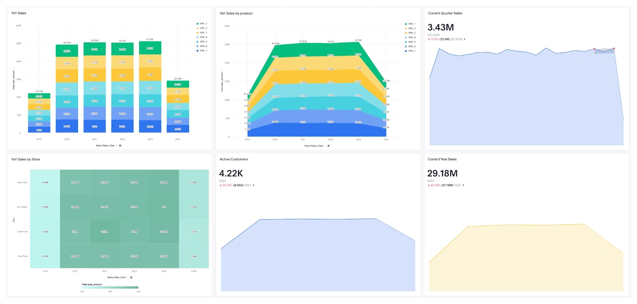This screenshot has width=637, height=304.
Task: Toggle VNK_6 legend entry in YoY Sales by product
Action: pos(410,47)
